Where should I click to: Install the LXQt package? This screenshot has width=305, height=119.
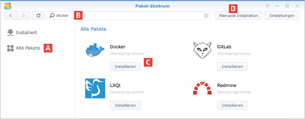tap(125, 105)
